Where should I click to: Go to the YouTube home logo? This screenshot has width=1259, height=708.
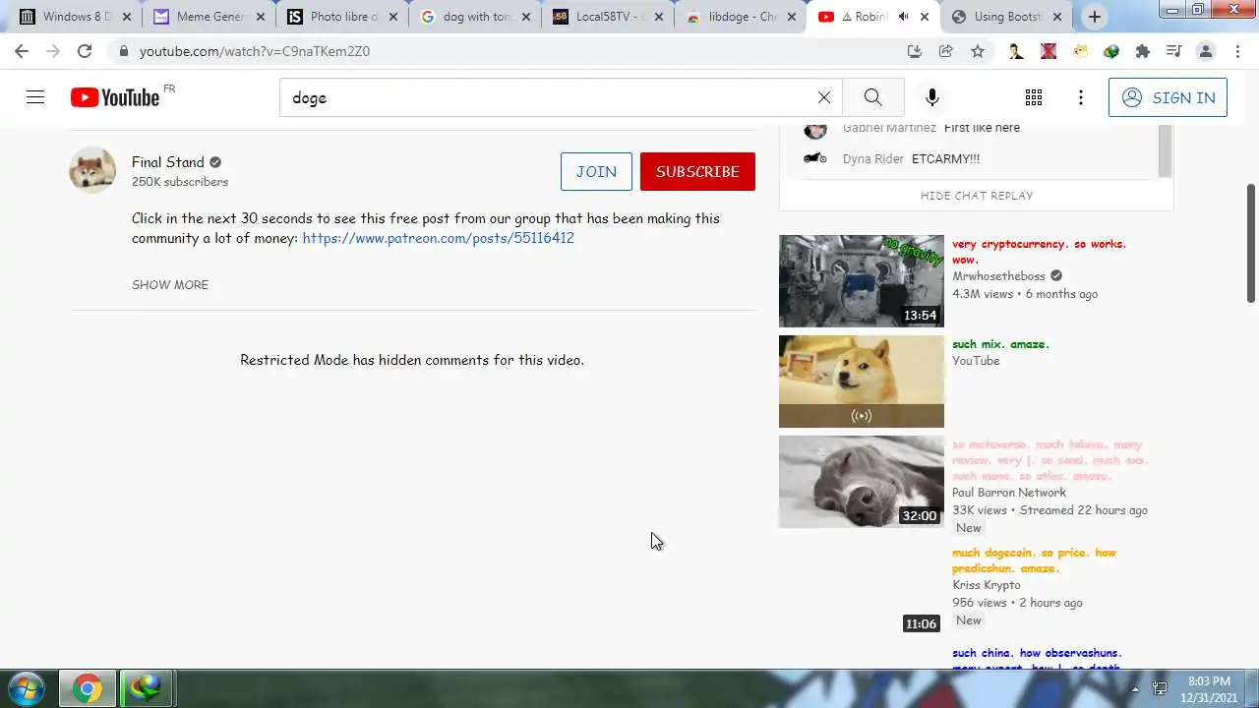pyautogui.click(x=115, y=97)
